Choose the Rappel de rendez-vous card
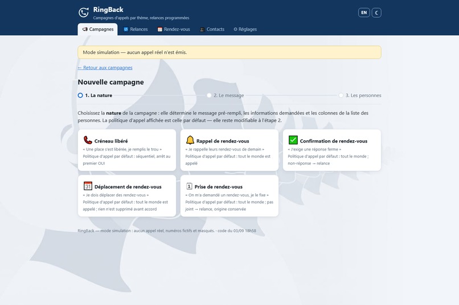The image size is (459, 305). pos(229,150)
